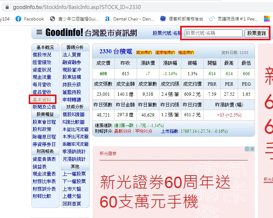The width and height of the screenshot is (273, 218).
Task: Click the 上市指數 link
Action: (x=169, y=131)
